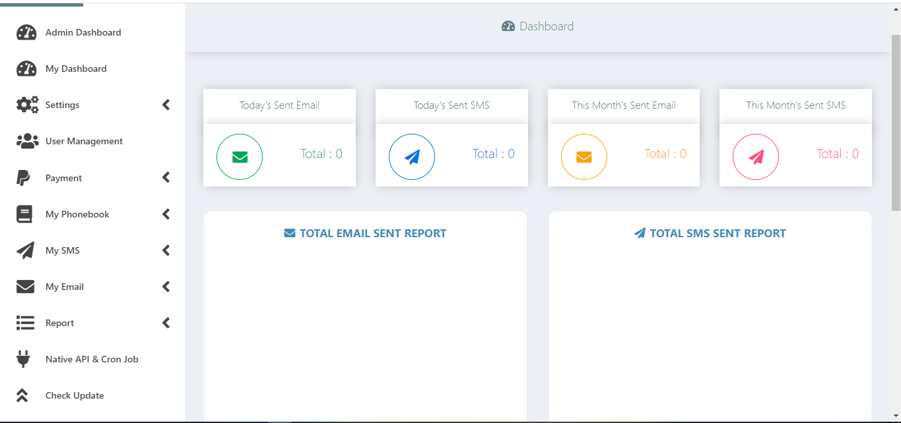
Task: Click the Settings gears icon
Action: (x=26, y=104)
